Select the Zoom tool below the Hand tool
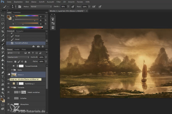The height and width of the screenshot is (114, 172). (x=3, y=93)
